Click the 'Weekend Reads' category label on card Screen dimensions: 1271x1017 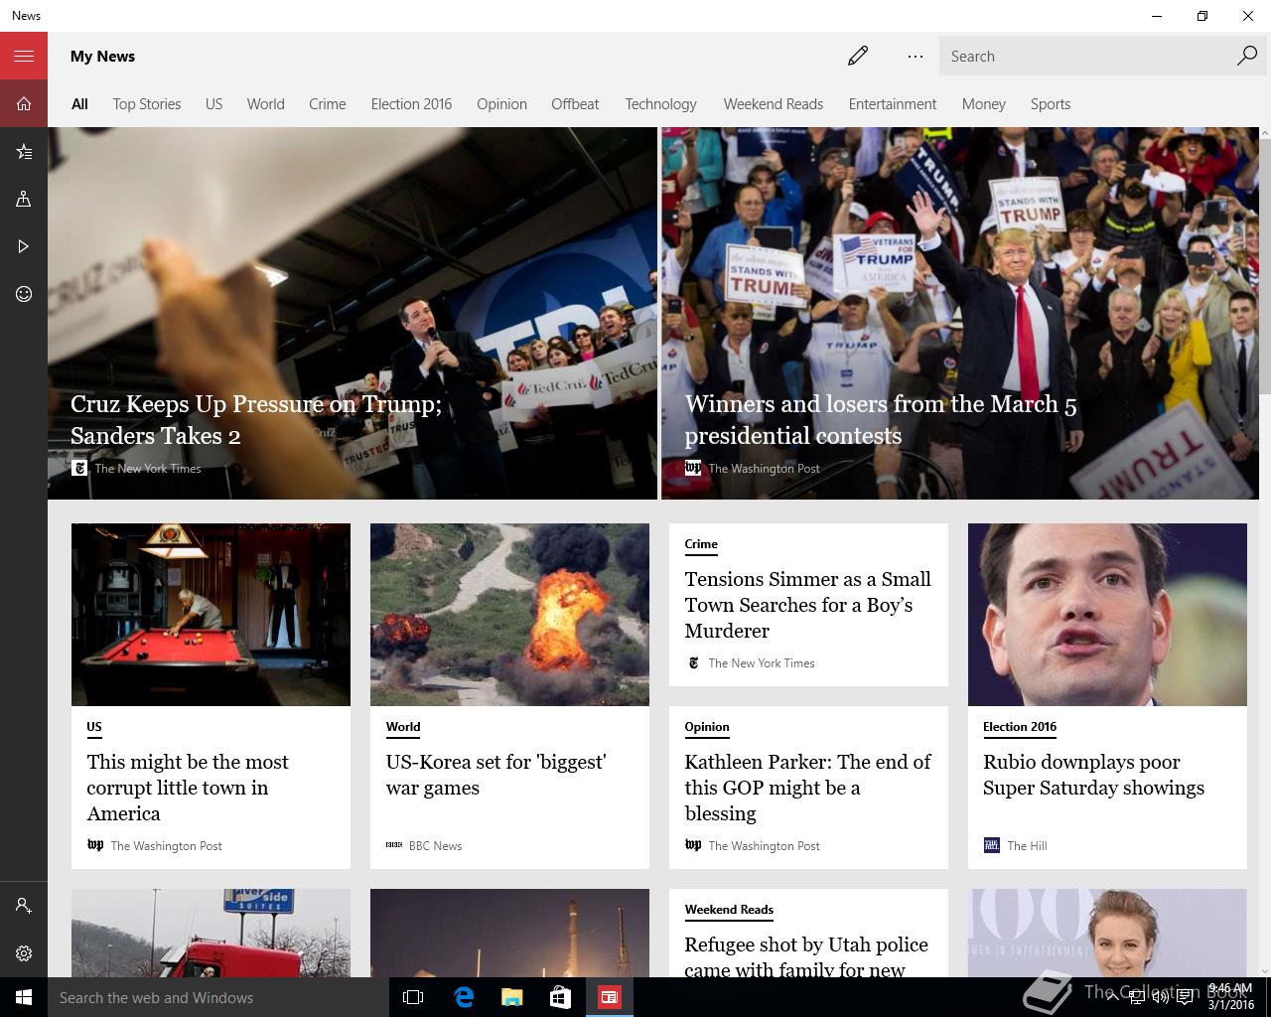pyautogui.click(x=729, y=910)
